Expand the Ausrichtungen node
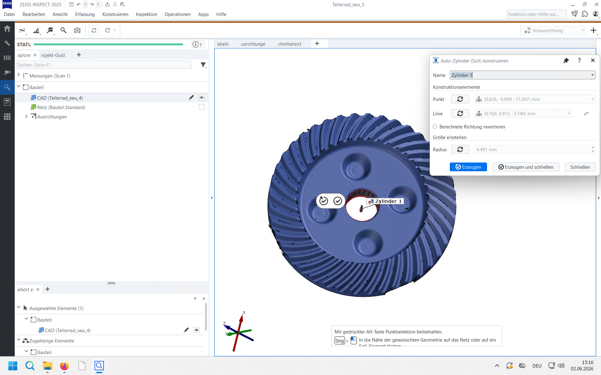 pyautogui.click(x=26, y=117)
